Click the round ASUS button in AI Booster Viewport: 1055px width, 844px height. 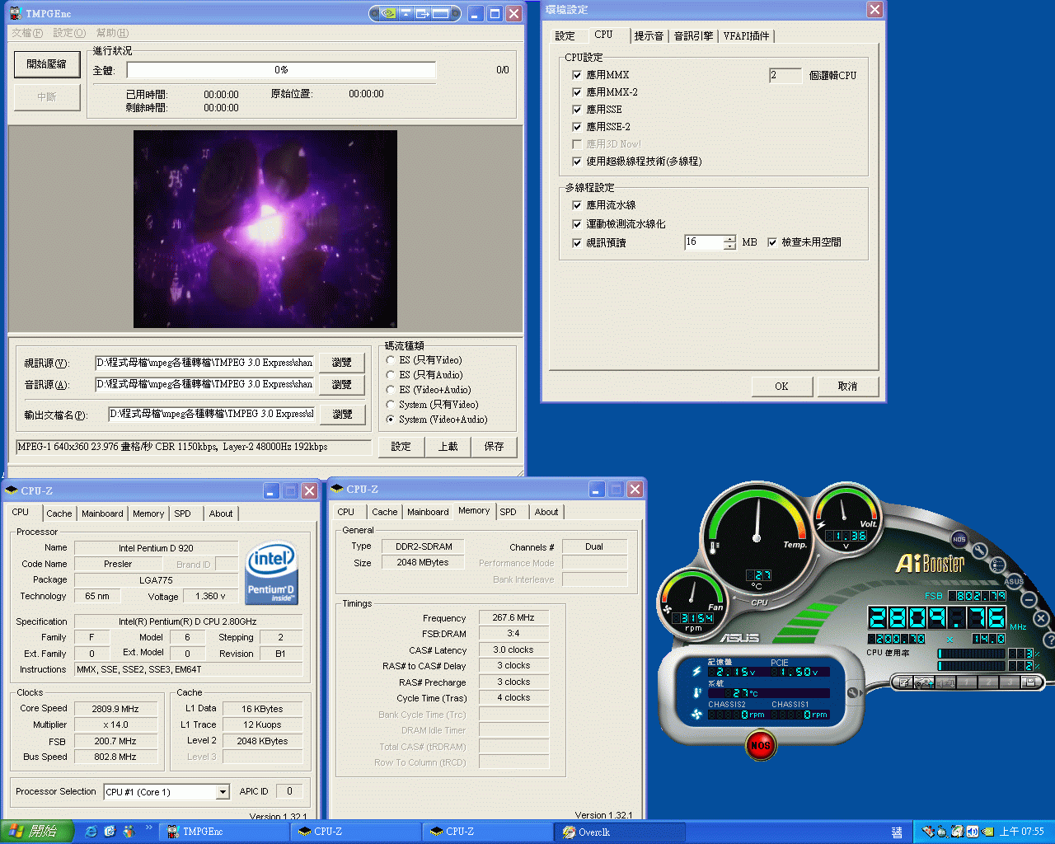click(x=1014, y=581)
